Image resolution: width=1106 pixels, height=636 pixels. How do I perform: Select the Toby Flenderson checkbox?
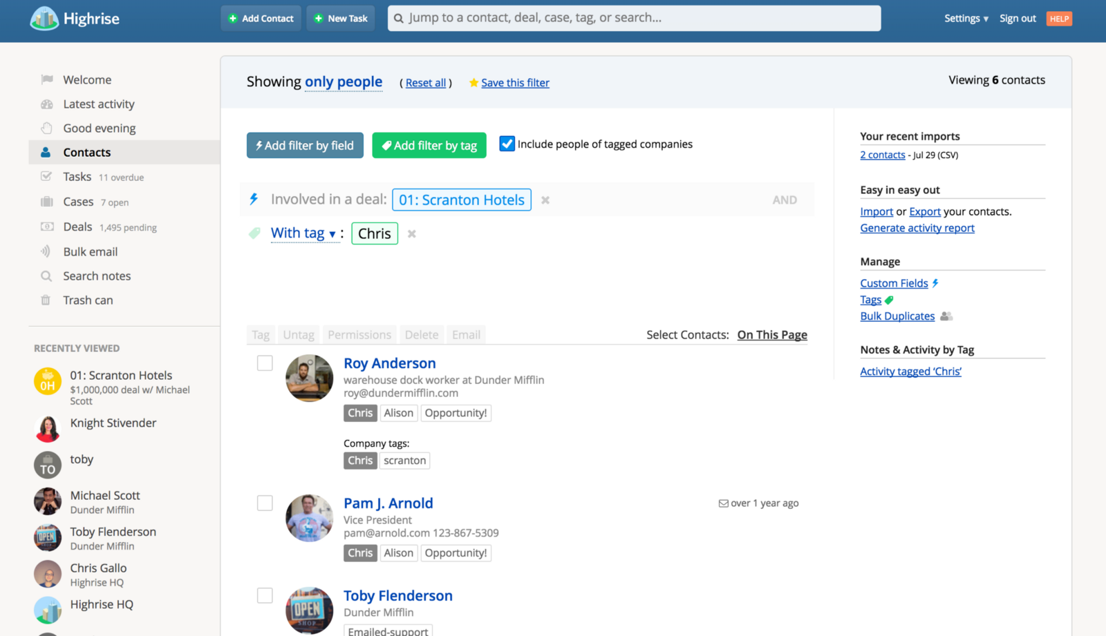[x=265, y=595]
